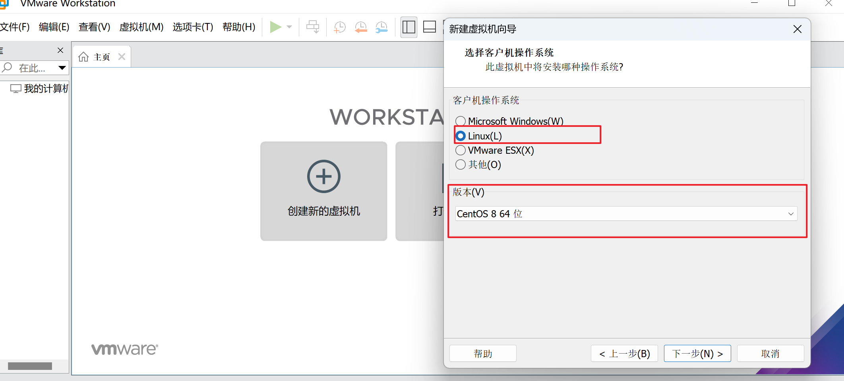The image size is (844, 381).
Task: Open the 帮助(H) menu
Action: (x=239, y=27)
